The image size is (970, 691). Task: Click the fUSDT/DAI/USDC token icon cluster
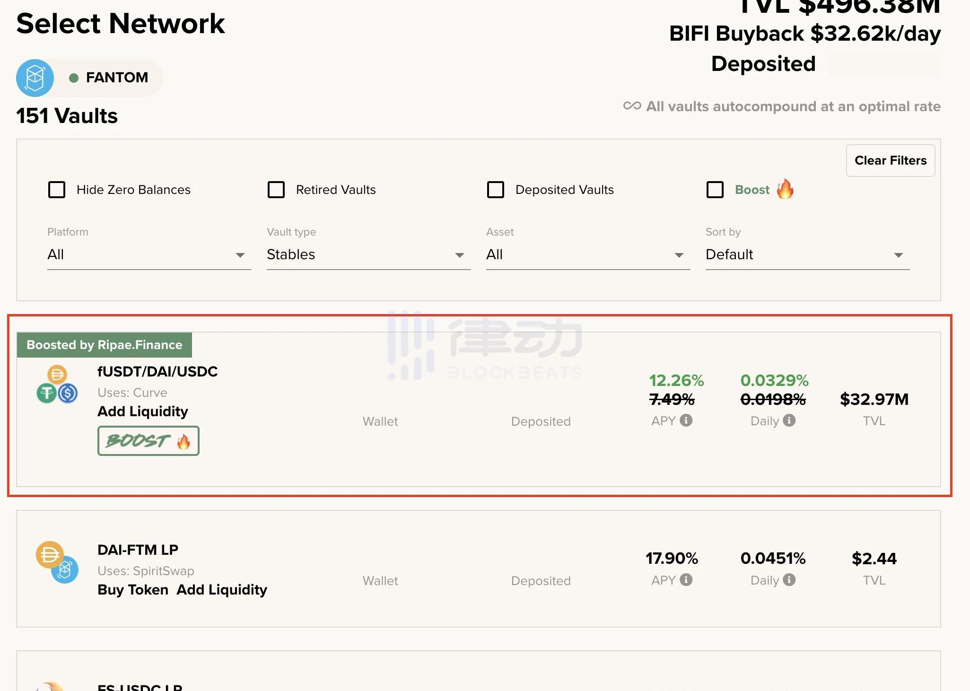pyautogui.click(x=57, y=385)
